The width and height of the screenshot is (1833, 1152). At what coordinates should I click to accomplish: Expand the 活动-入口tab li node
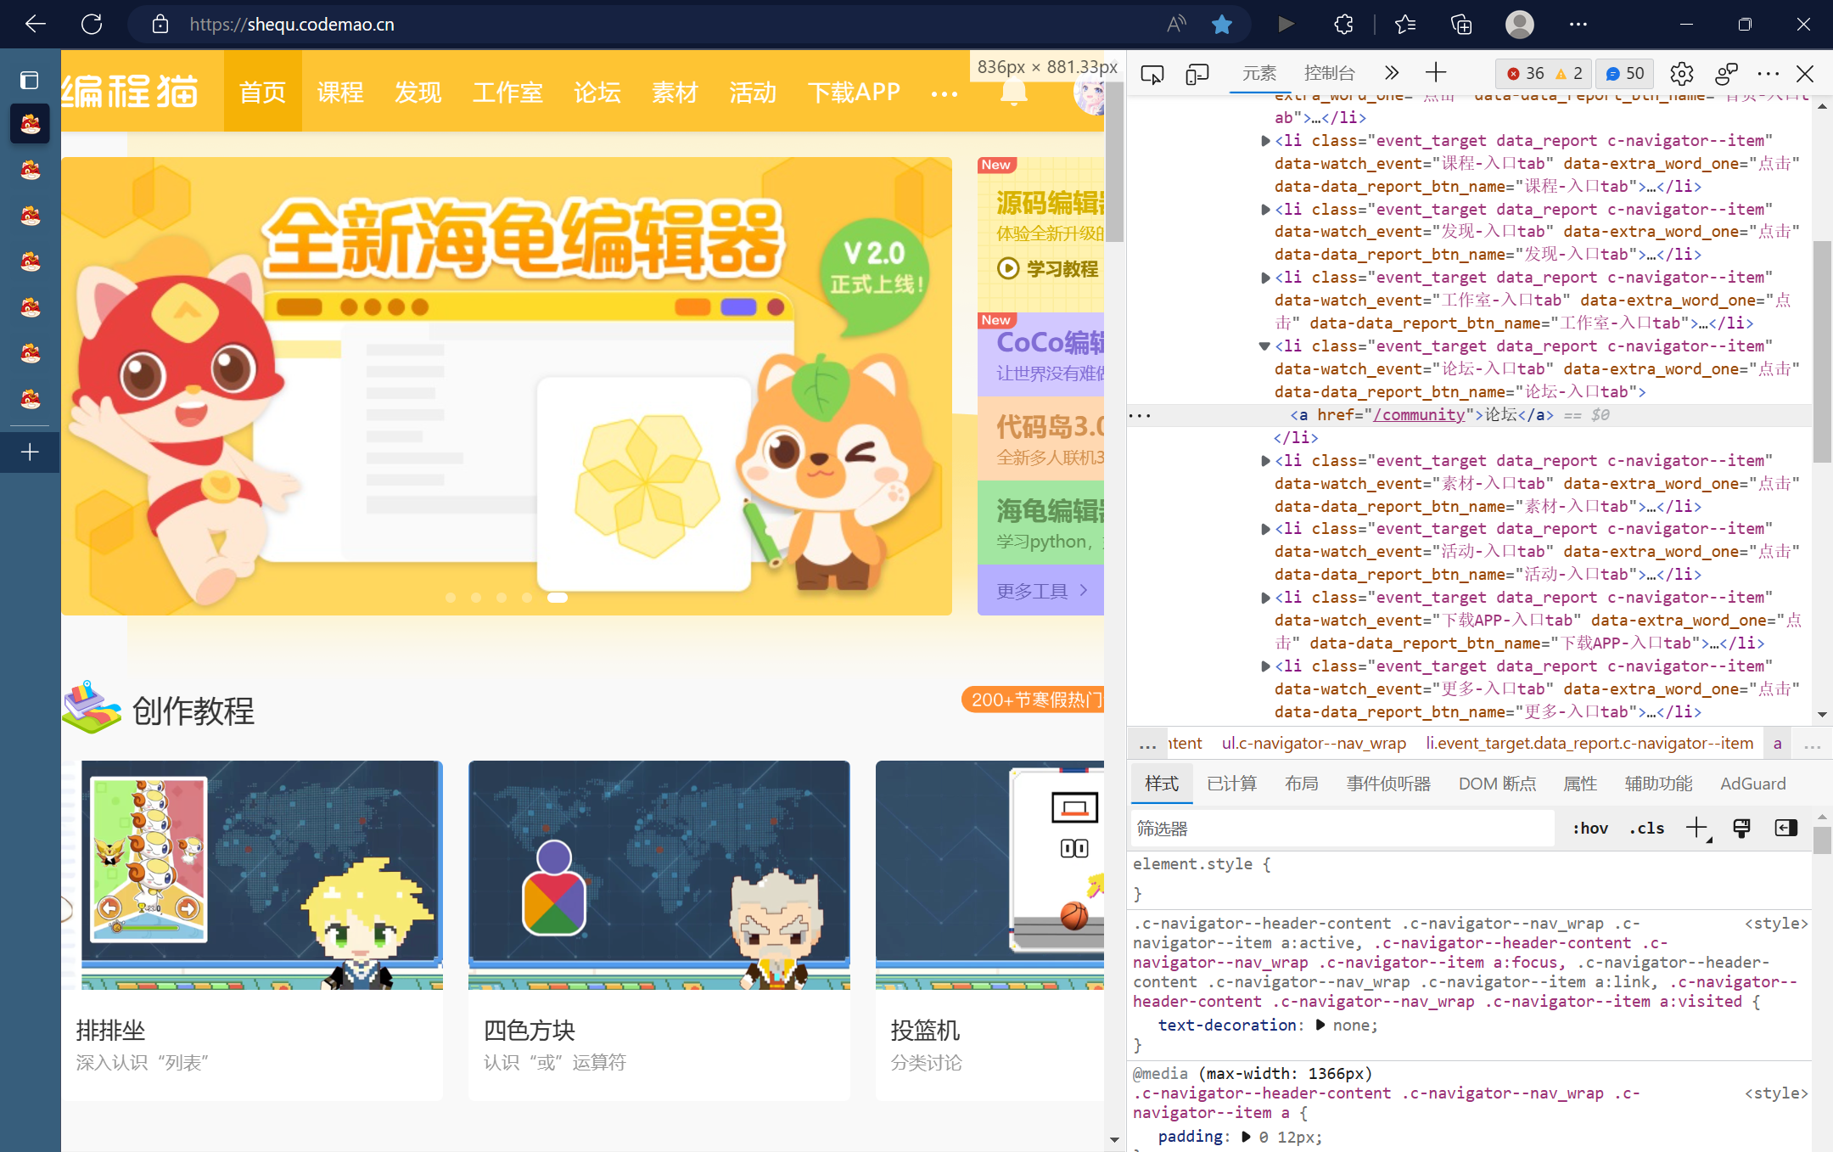tap(1265, 529)
